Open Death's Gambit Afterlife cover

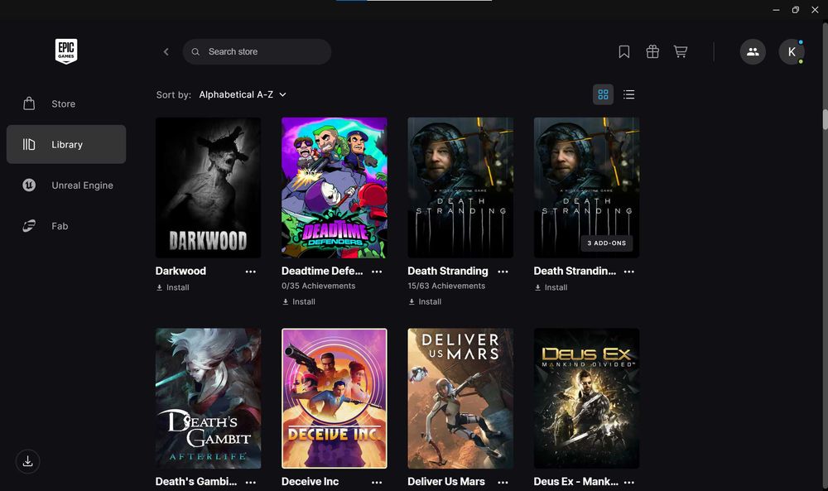point(208,398)
